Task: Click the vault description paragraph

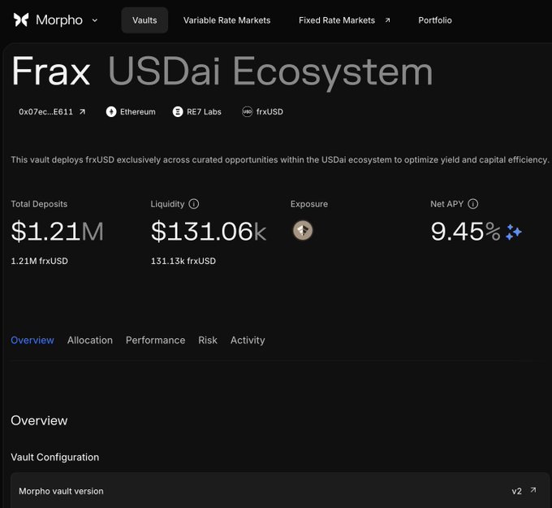Action: click(280, 159)
